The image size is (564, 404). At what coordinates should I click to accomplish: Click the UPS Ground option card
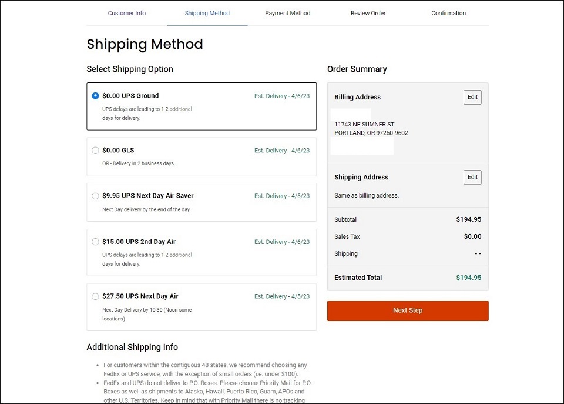tap(202, 106)
